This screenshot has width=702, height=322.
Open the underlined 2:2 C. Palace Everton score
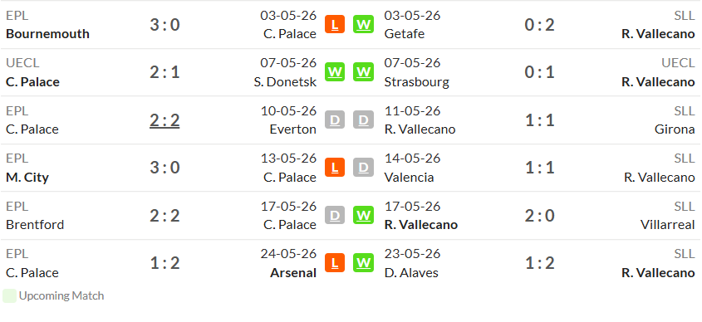[164, 120]
